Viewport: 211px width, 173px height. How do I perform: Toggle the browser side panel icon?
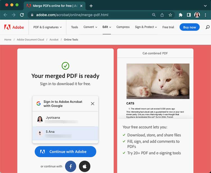point(189,15)
